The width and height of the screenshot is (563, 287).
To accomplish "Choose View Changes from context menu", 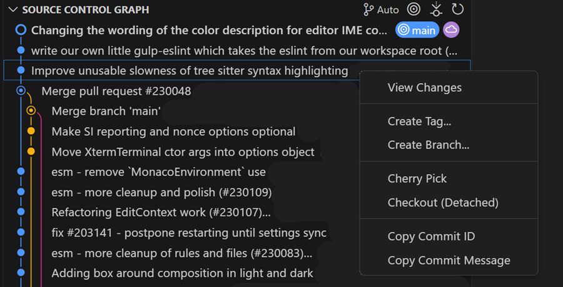I will 424,88.
